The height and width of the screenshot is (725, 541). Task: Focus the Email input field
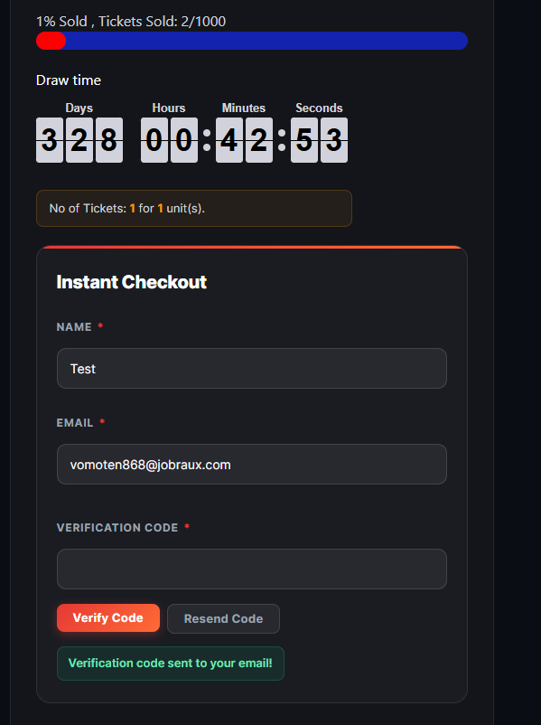252,465
